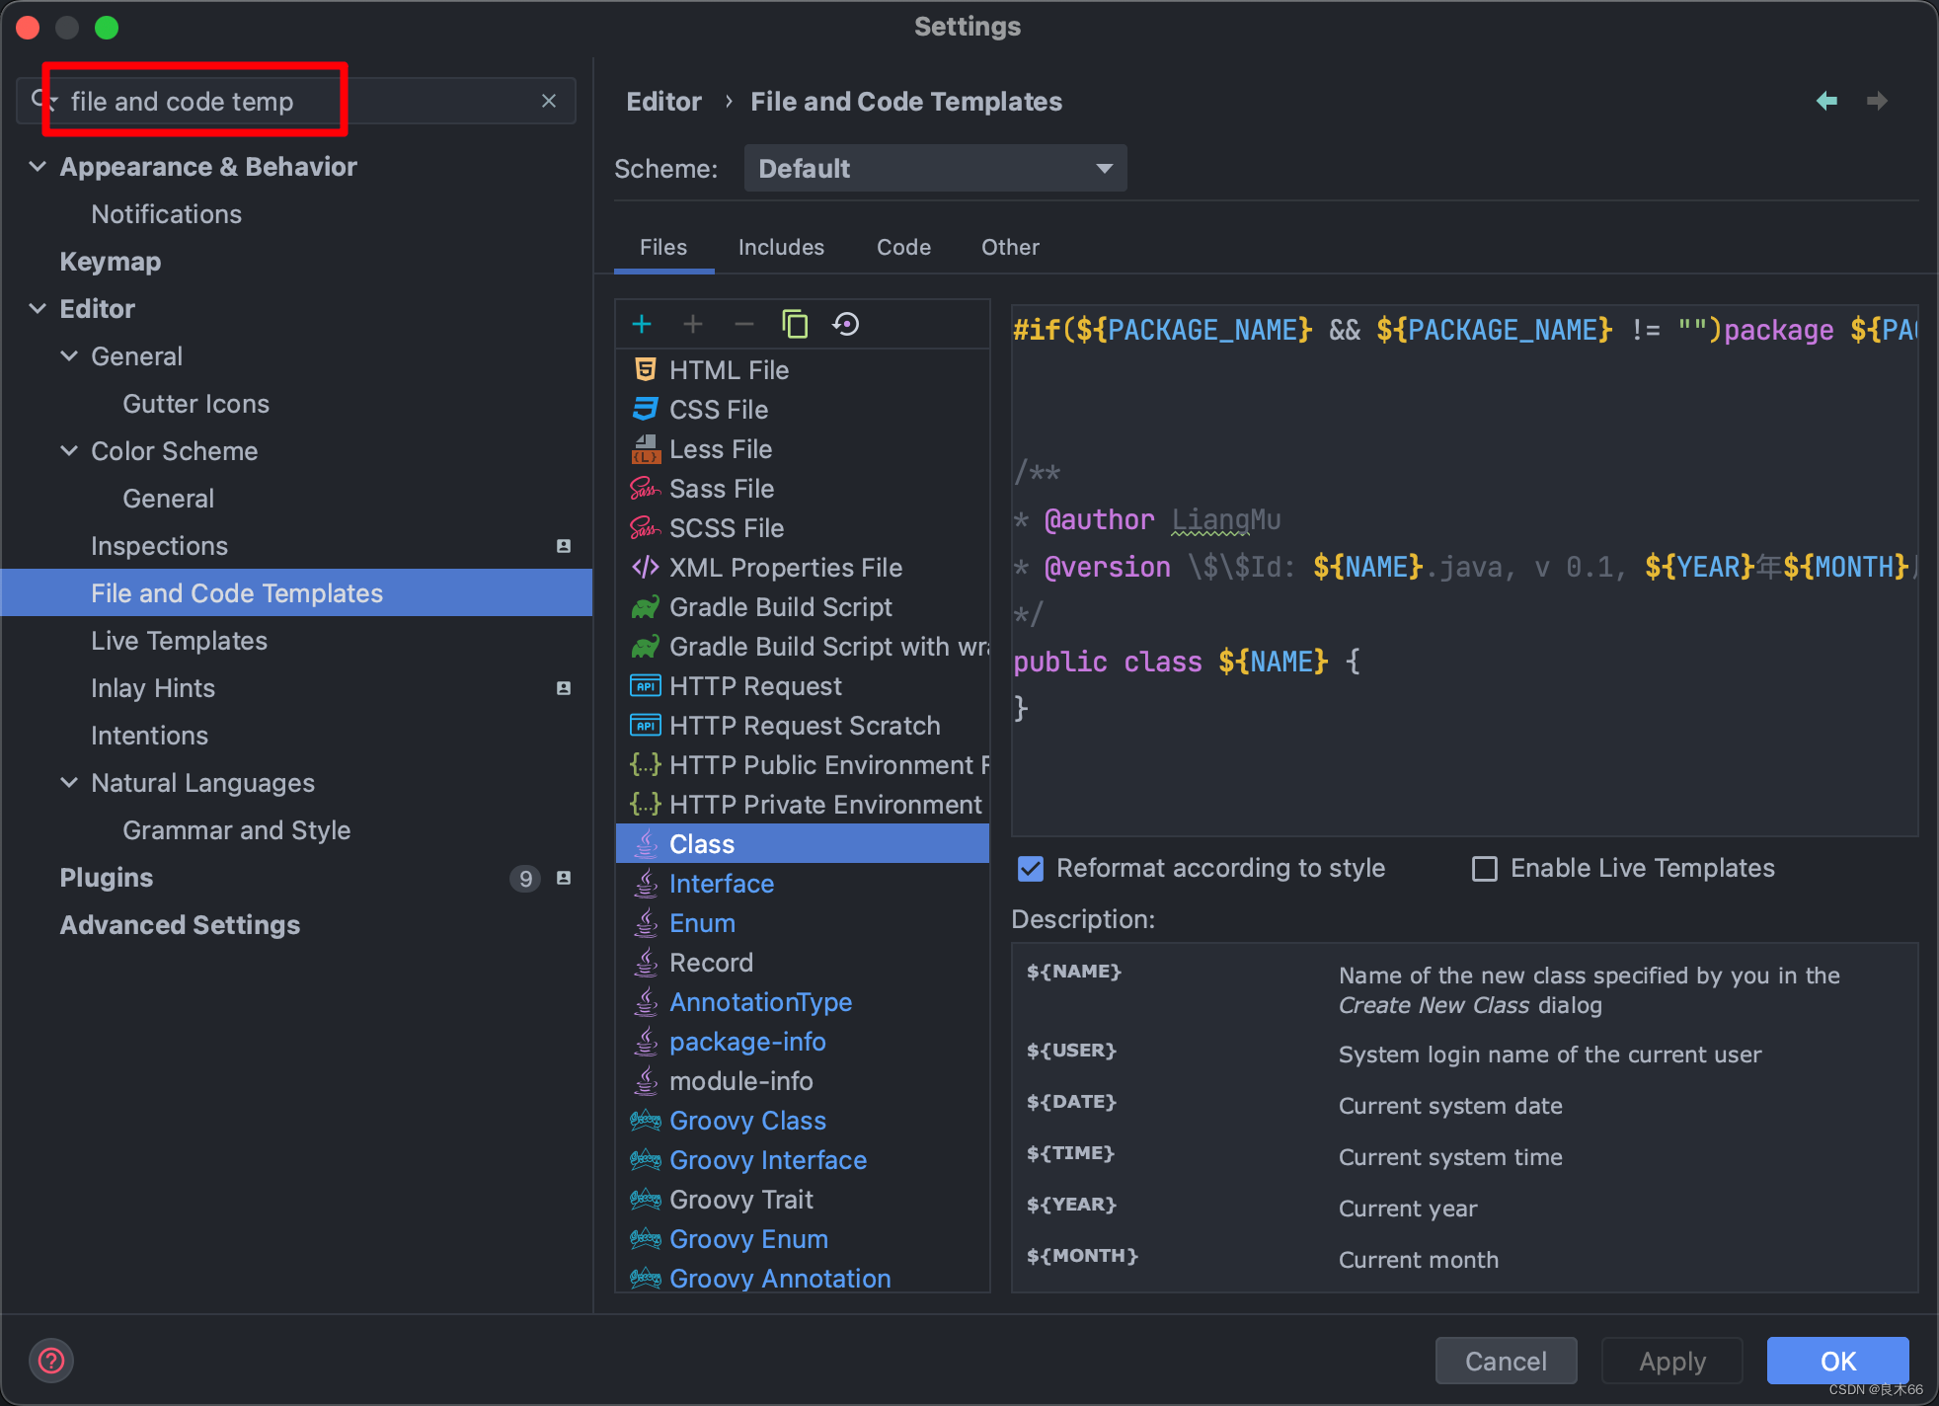This screenshot has width=1939, height=1406.
Task: Select the Record template
Action: pyautogui.click(x=802, y=963)
